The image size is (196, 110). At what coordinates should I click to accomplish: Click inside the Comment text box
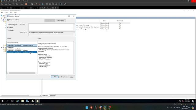[x=51, y=27]
